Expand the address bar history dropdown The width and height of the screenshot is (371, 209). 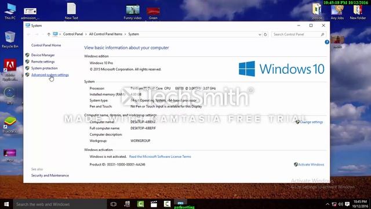point(260,35)
